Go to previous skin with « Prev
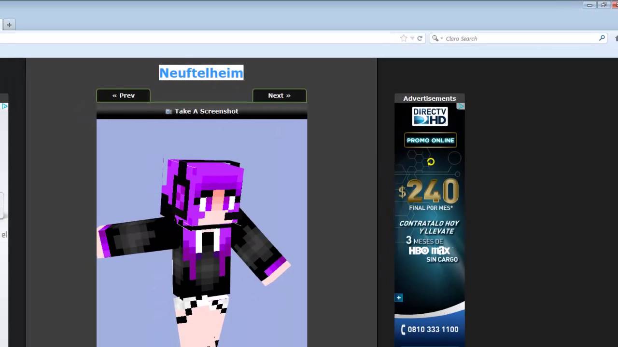The width and height of the screenshot is (618, 347). click(x=123, y=95)
